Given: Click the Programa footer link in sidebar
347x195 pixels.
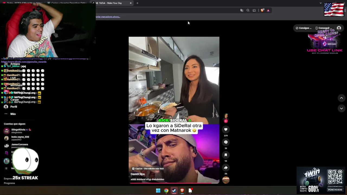Looking at the screenshot, I should click(9, 183).
